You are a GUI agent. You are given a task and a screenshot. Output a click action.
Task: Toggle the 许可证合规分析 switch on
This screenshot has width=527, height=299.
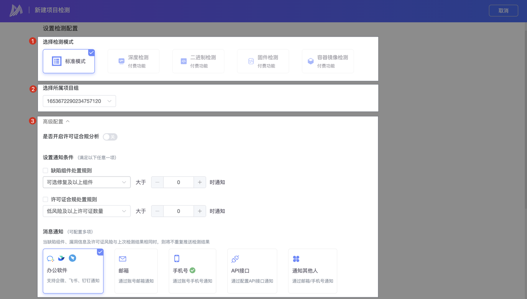(110, 137)
